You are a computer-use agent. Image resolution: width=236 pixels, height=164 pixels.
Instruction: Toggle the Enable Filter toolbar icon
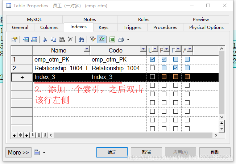point(102,39)
